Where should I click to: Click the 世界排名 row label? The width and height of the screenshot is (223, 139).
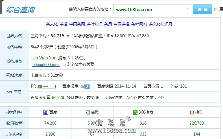point(14,36)
